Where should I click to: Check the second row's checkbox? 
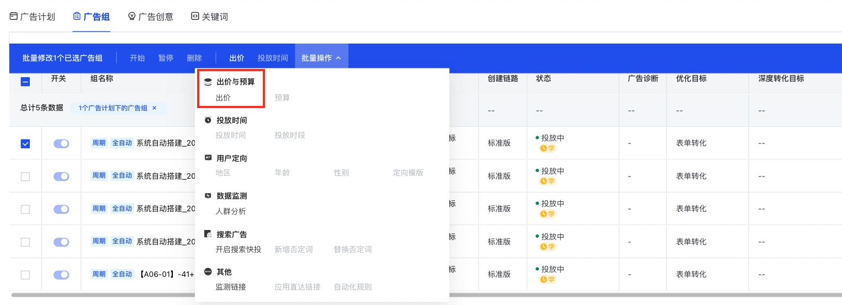pos(25,176)
